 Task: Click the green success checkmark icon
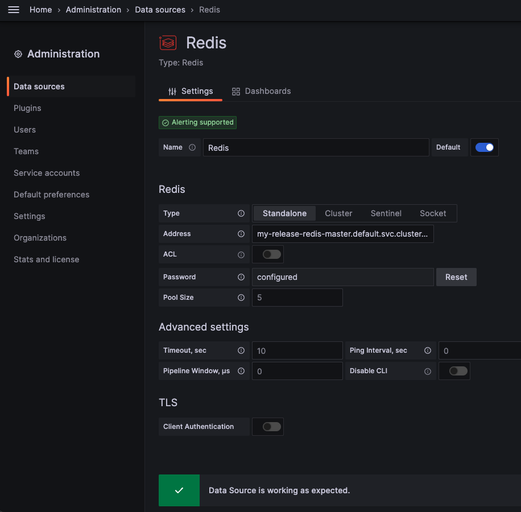[x=179, y=490]
